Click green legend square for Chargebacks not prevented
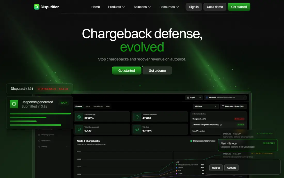 [191, 141]
